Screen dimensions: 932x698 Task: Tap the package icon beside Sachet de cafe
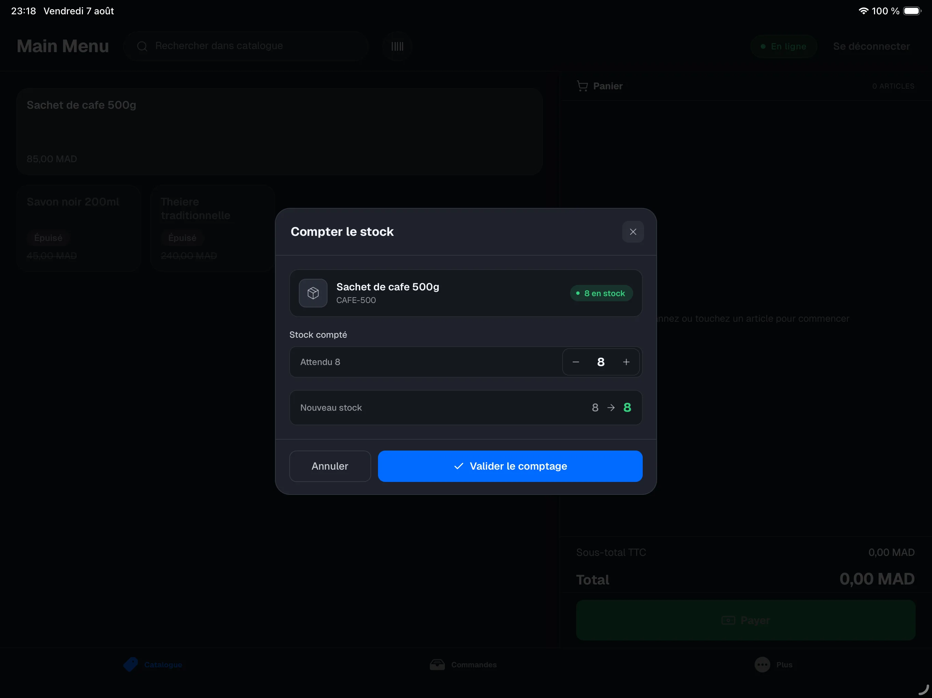click(313, 293)
